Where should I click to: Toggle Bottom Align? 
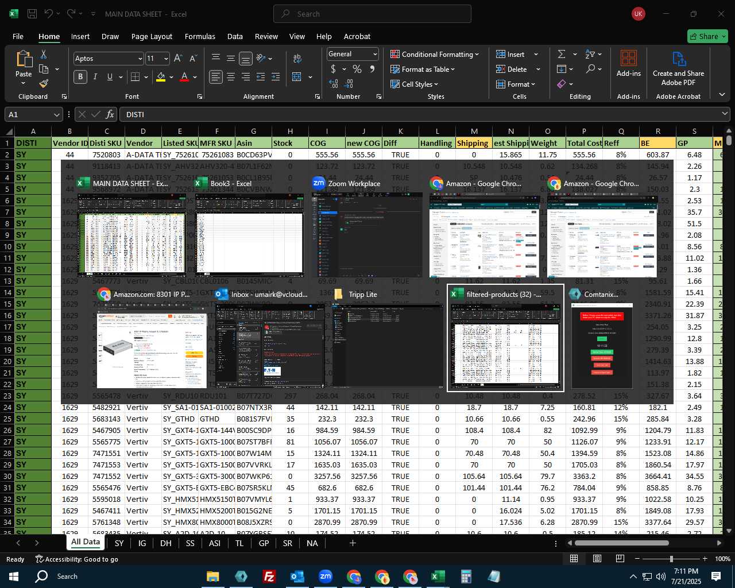point(246,58)
